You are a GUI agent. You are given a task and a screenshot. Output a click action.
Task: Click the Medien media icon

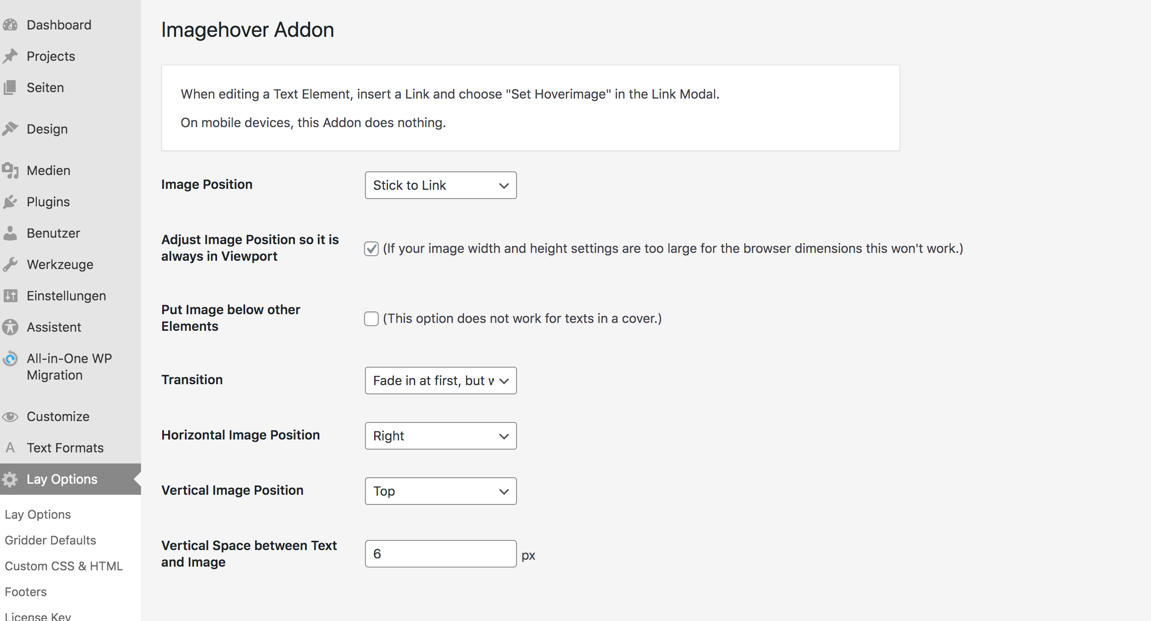click(10, 170)
